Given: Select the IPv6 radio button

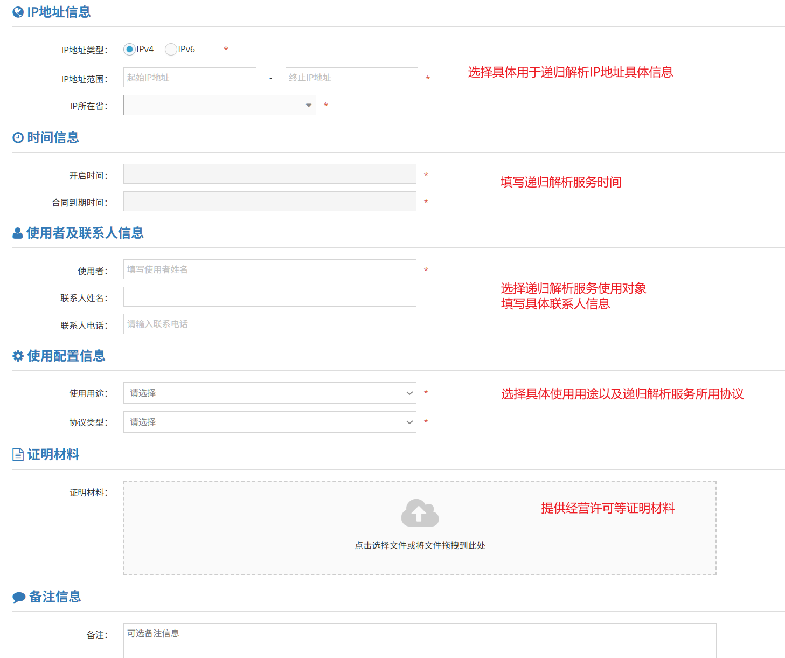Looking at the screenshot, I should click(171, 50).
